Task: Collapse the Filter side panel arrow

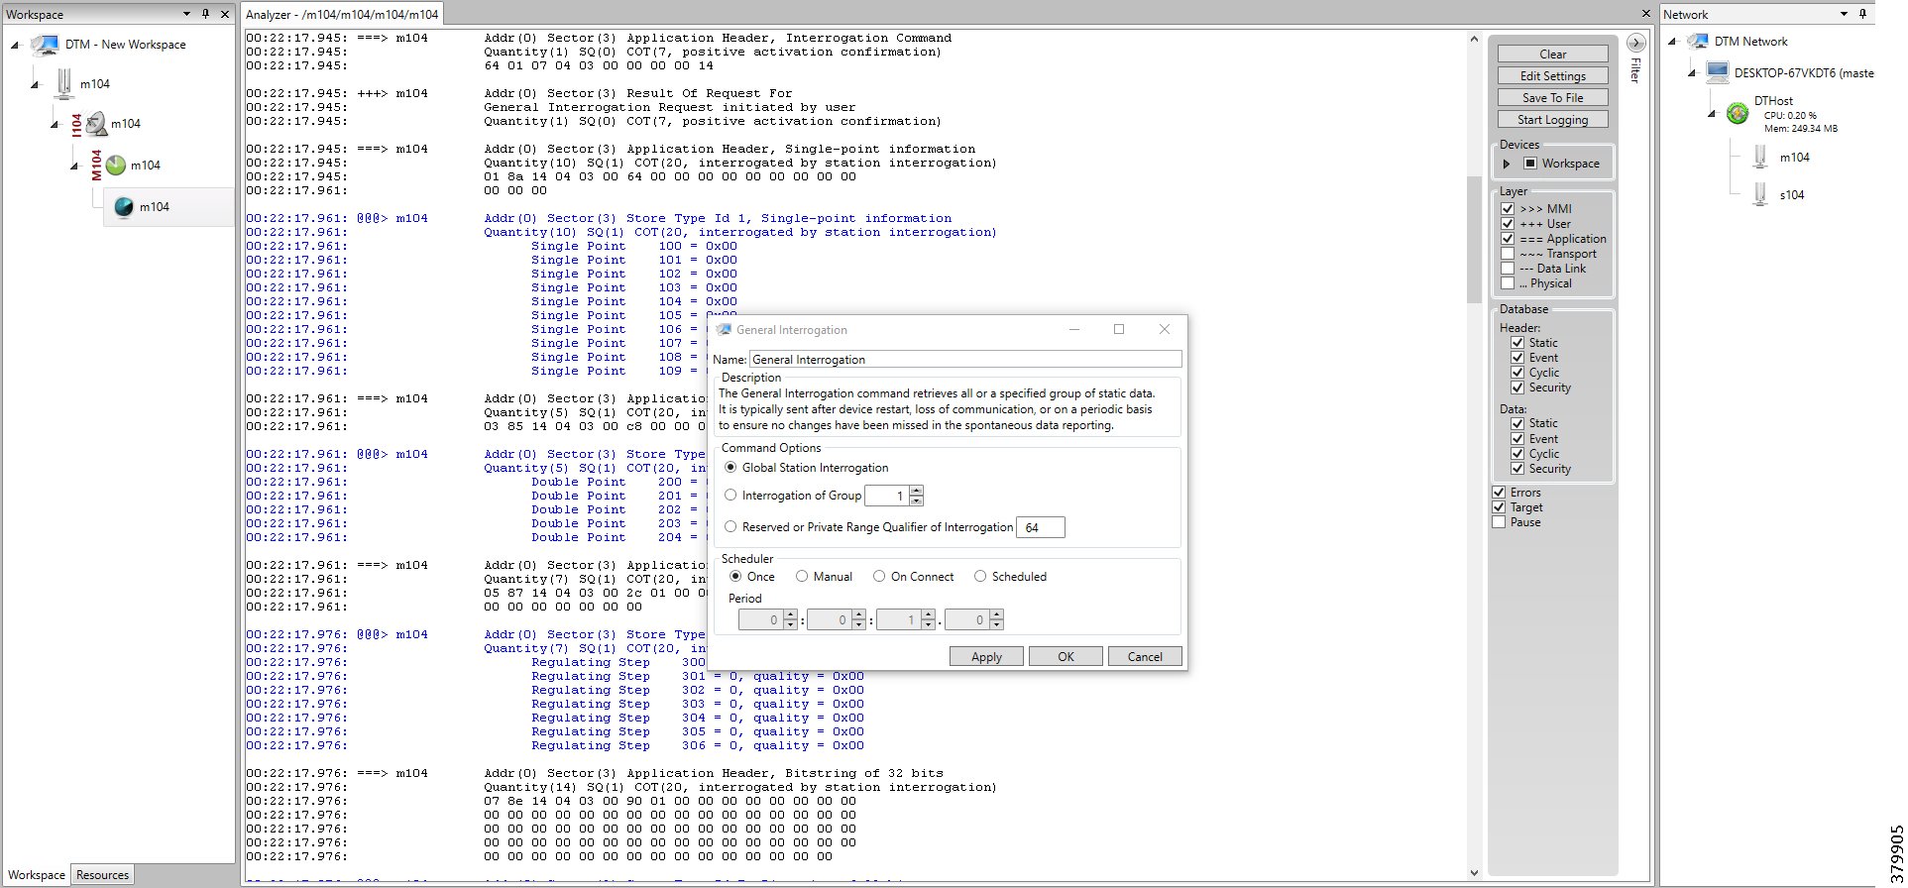Action: pyautogui.click(x=1636, y=43)
